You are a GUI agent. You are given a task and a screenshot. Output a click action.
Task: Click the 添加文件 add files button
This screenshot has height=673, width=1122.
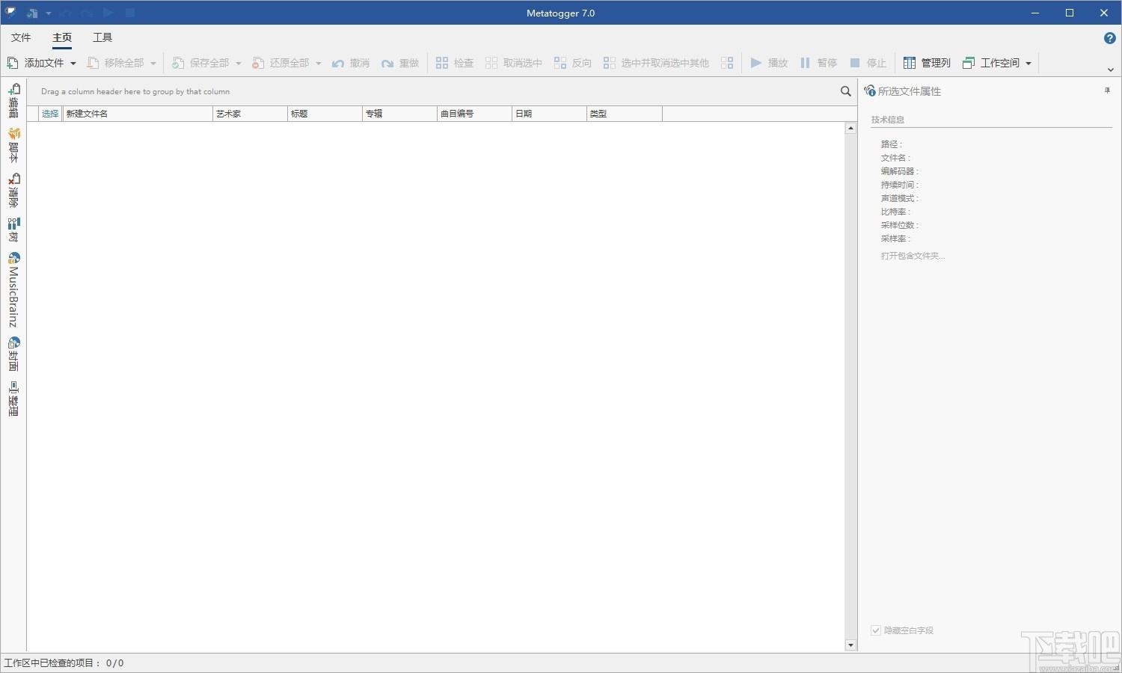point(36,63)
